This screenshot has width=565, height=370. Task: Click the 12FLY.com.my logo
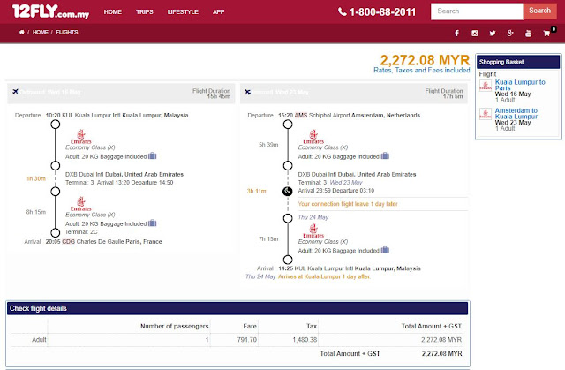50,11
